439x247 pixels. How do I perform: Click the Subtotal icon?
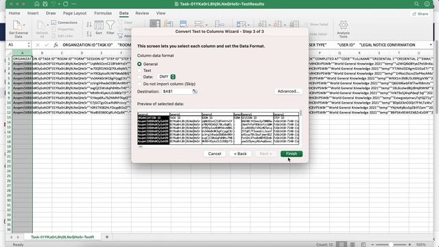294,24
